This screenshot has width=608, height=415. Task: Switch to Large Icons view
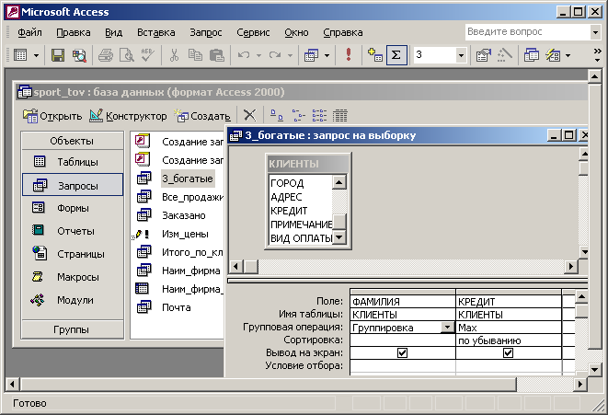coord(277,115)
